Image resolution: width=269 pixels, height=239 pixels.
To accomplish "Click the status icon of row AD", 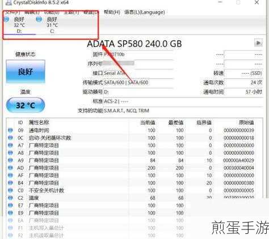I will click(10, 168).
